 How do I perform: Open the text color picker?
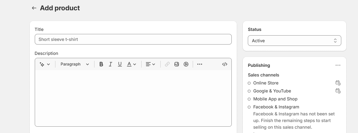[132, 64]
